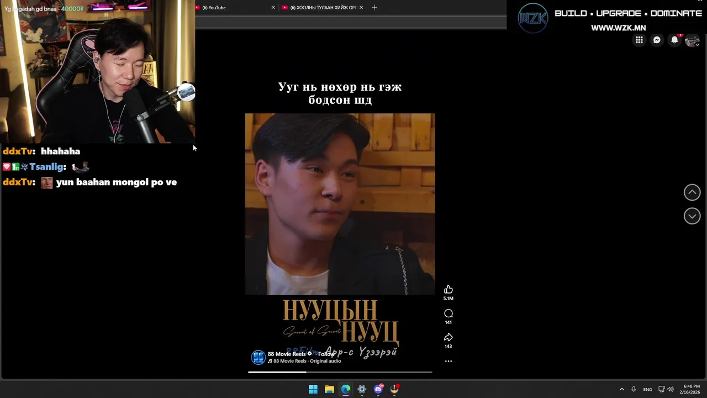
Task: Open File Explorer from the taskbar
Action: click(329, 389)
